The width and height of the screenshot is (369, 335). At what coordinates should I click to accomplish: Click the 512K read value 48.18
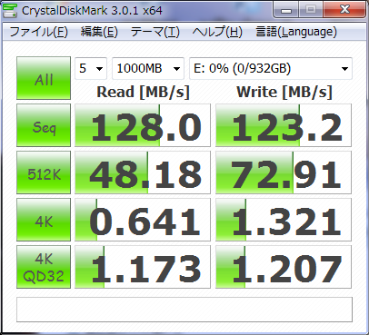143,172
